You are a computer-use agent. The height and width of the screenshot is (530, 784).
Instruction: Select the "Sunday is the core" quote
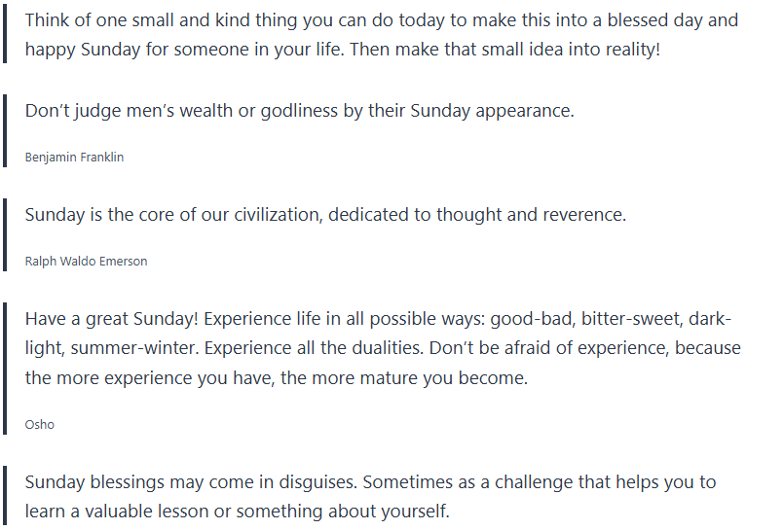click(x=325, y=214)
